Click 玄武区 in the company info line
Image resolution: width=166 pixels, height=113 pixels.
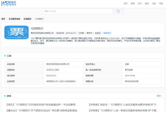(98, 33)
